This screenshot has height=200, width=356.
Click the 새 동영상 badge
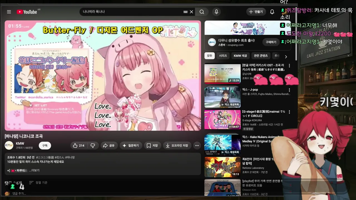point(248,129)
